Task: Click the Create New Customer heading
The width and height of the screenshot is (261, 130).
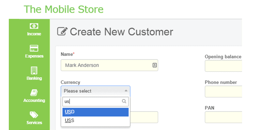Action: [121, 32]
